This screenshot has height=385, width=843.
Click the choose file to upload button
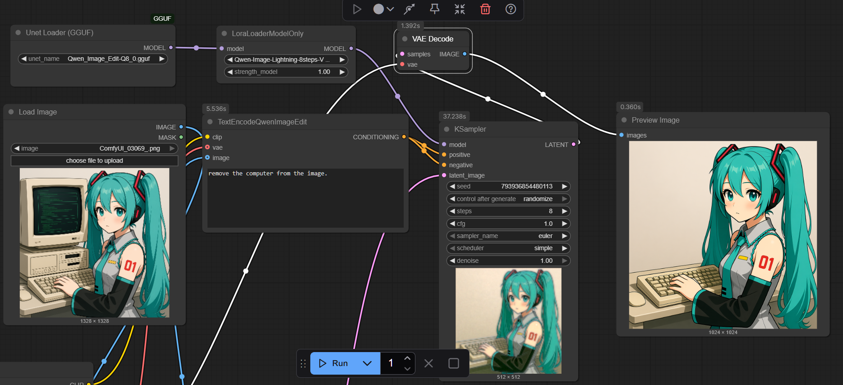click(x=94, y=160)
